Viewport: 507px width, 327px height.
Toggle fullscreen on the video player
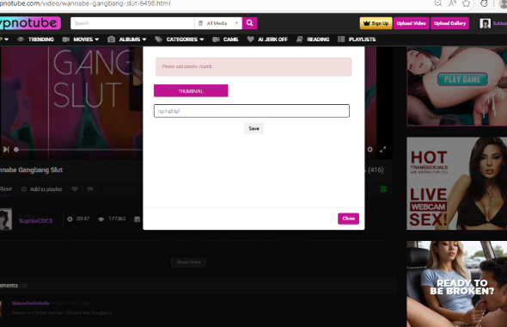(x=383, y=149)
